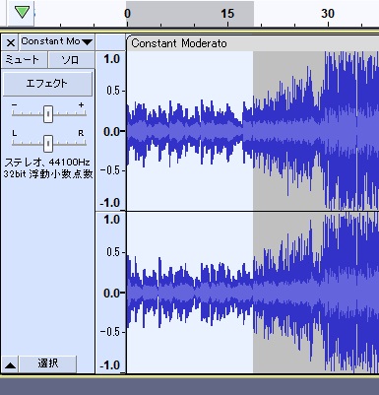Click the 選択 select button
This screenshot has width=379, height=395.
[48, 363]
